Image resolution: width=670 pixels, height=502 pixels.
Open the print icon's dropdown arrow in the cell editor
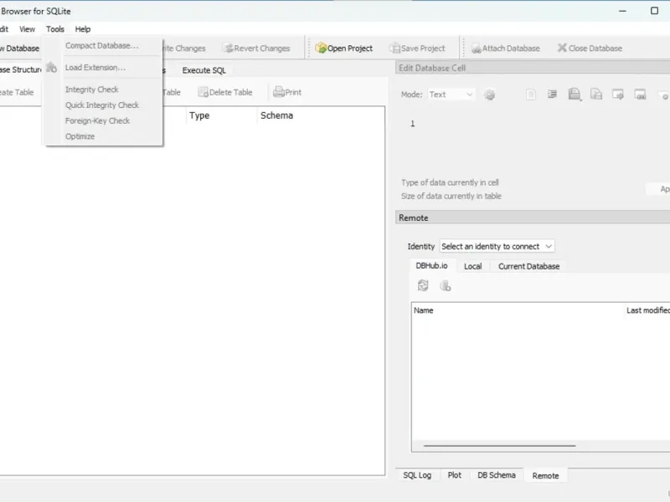pos(580,99)
